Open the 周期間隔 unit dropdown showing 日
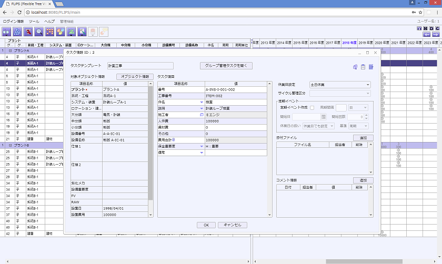442x264 pixels. pos(358,108)
